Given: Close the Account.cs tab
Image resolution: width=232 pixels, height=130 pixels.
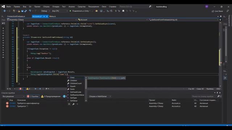Looking at the screenshot, I should point(47,16).
